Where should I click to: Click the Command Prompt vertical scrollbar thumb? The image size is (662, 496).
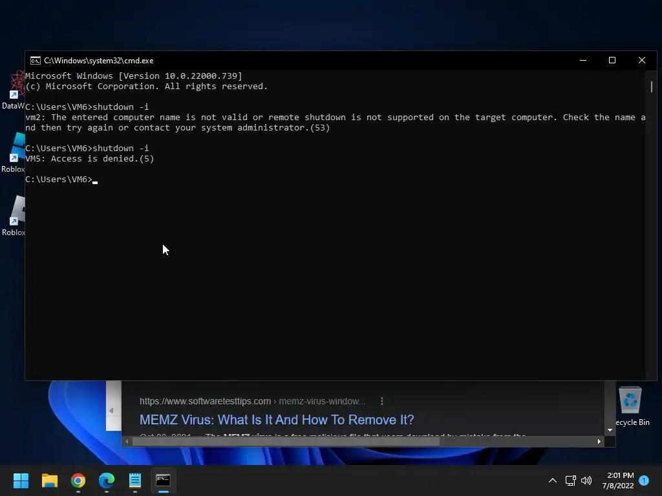(652, 87)
